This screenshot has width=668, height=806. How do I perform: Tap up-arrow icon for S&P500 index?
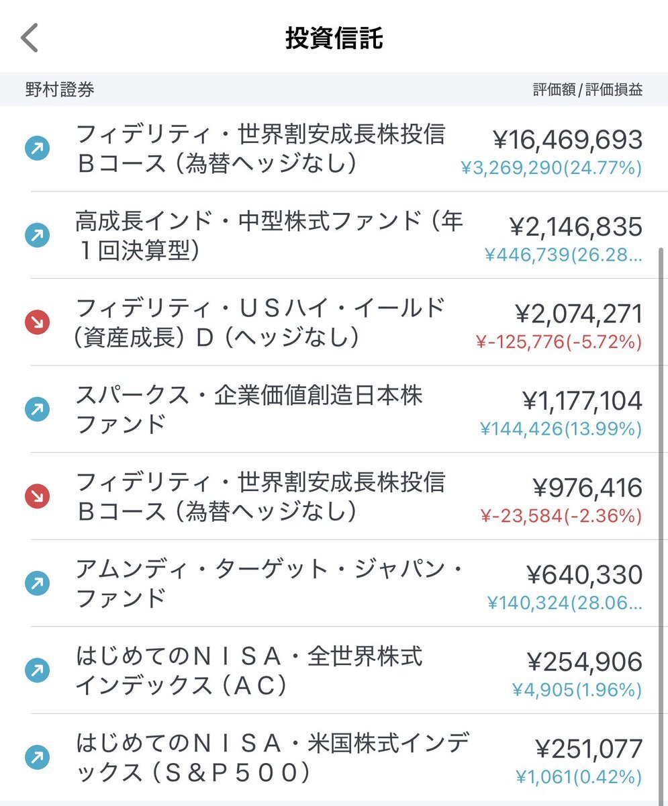tap(38, 758)
